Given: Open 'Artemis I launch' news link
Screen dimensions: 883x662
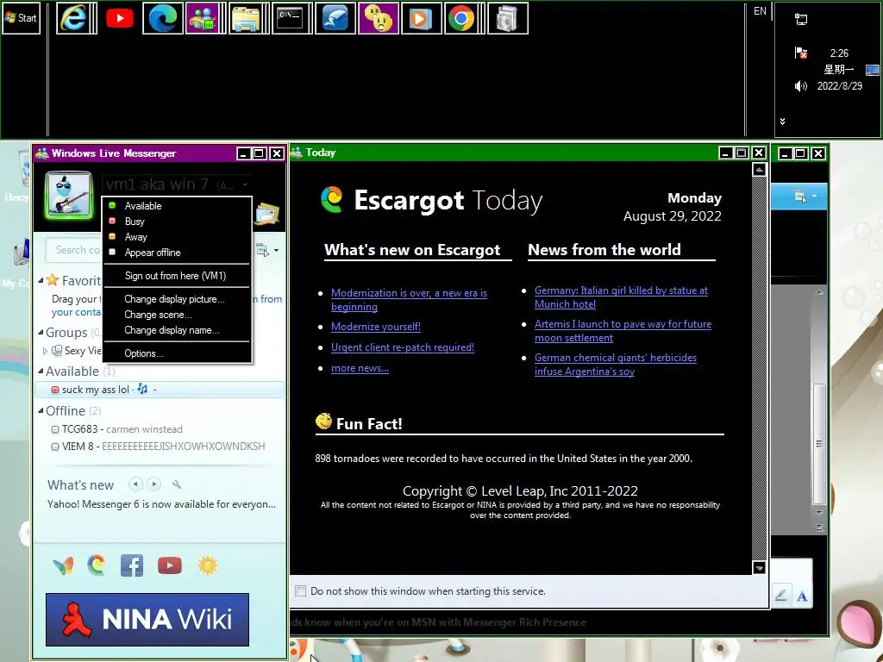Looking at the screenshot, I should pos(623,331).
